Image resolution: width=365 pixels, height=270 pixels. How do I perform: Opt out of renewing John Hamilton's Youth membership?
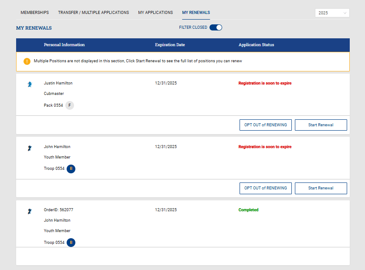[265, 188]
